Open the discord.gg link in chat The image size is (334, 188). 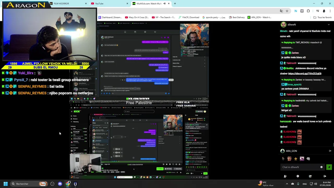point(305,74)
